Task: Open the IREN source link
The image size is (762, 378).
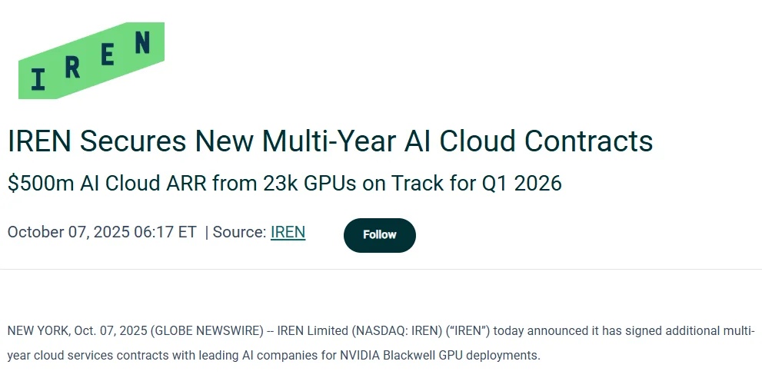Action: 288,232
